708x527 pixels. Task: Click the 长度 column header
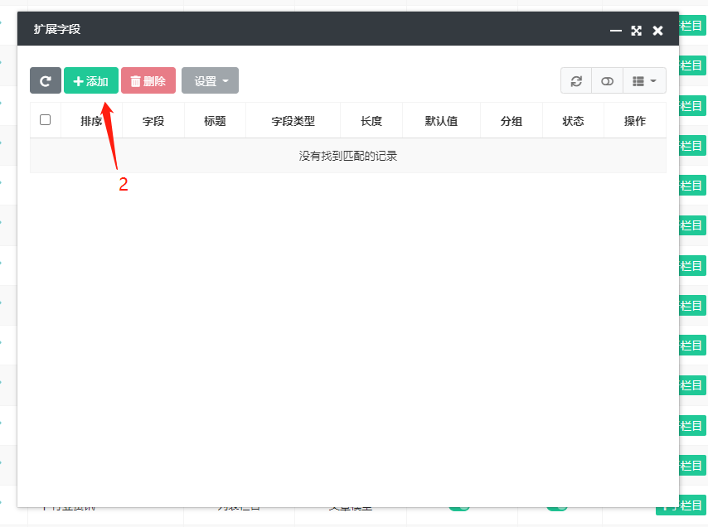coord(371,121)
